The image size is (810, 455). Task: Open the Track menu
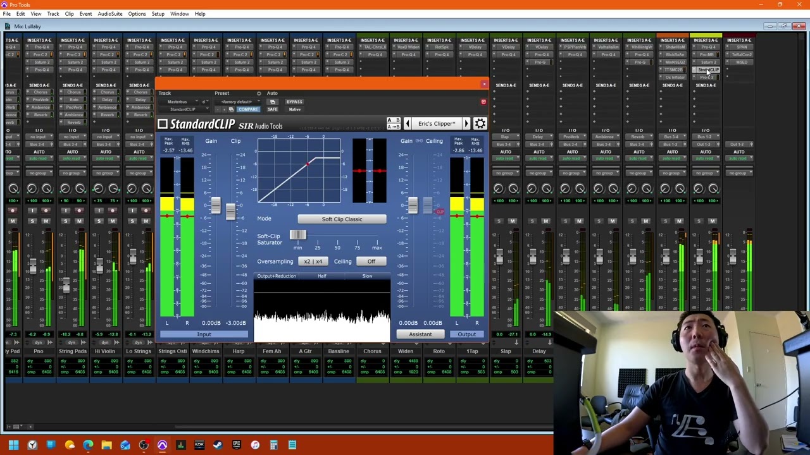53,14
